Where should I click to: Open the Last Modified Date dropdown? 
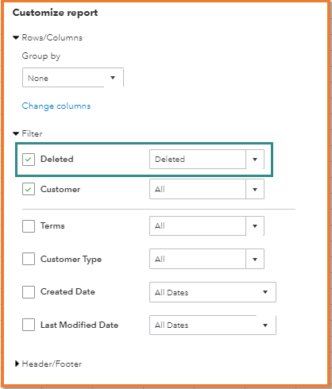click(213, 325)
